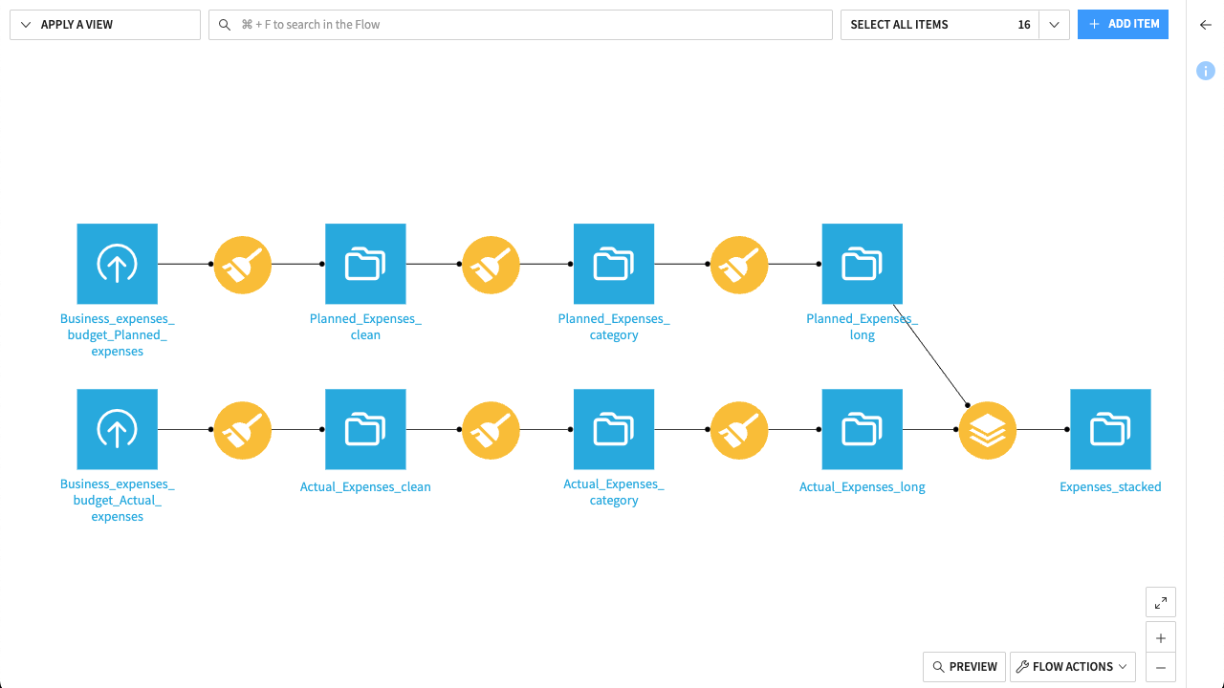Select the Actual_Expenses_clean step
The width and height of the screenshot is (1224, 688).
coord(365,429)
